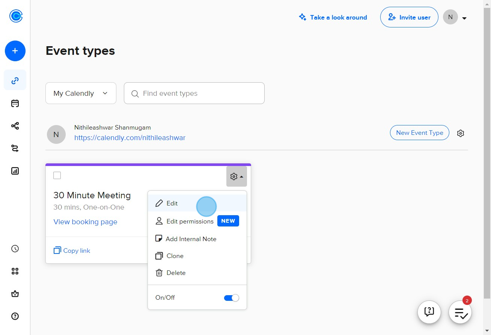Open Workflows icon in sidebar
Image resolution: width=491 pixels, height=335 pixels.
[15, 126]
